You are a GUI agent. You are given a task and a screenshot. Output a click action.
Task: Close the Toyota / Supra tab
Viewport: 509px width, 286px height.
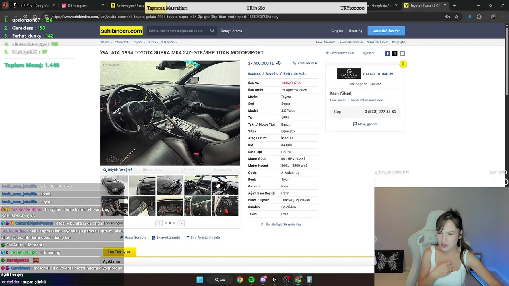pos(445,6)
